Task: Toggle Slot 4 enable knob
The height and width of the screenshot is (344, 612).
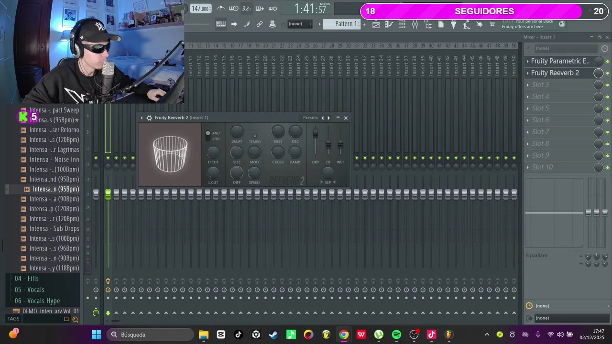Action: click(x=598, y=97)
